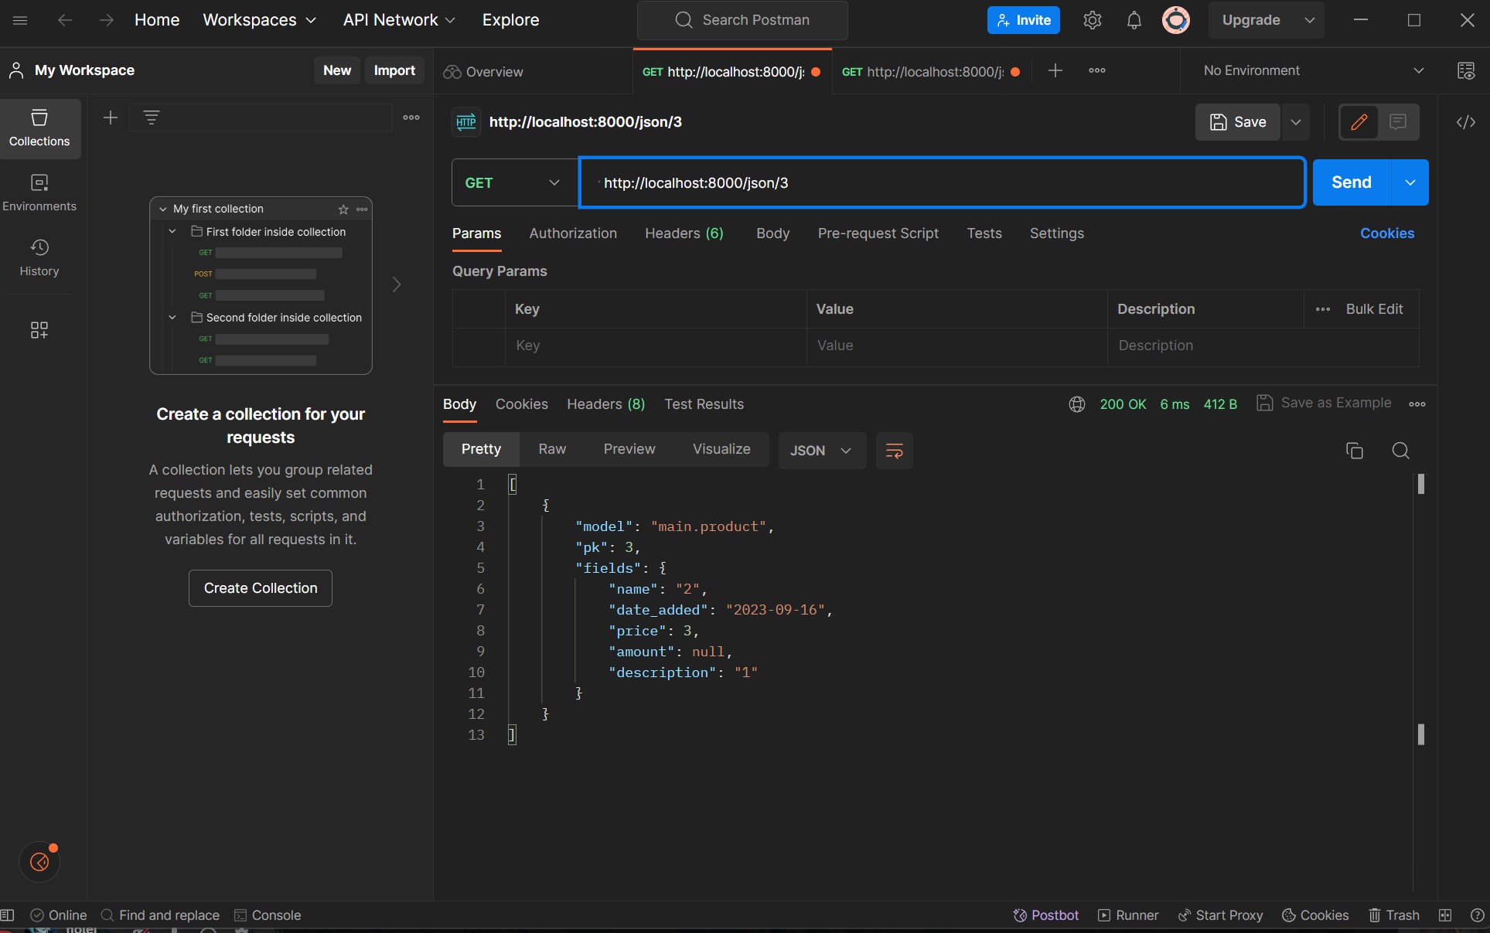Open Postbot in the status bar
The image size is (1490, 933).
1045,915
